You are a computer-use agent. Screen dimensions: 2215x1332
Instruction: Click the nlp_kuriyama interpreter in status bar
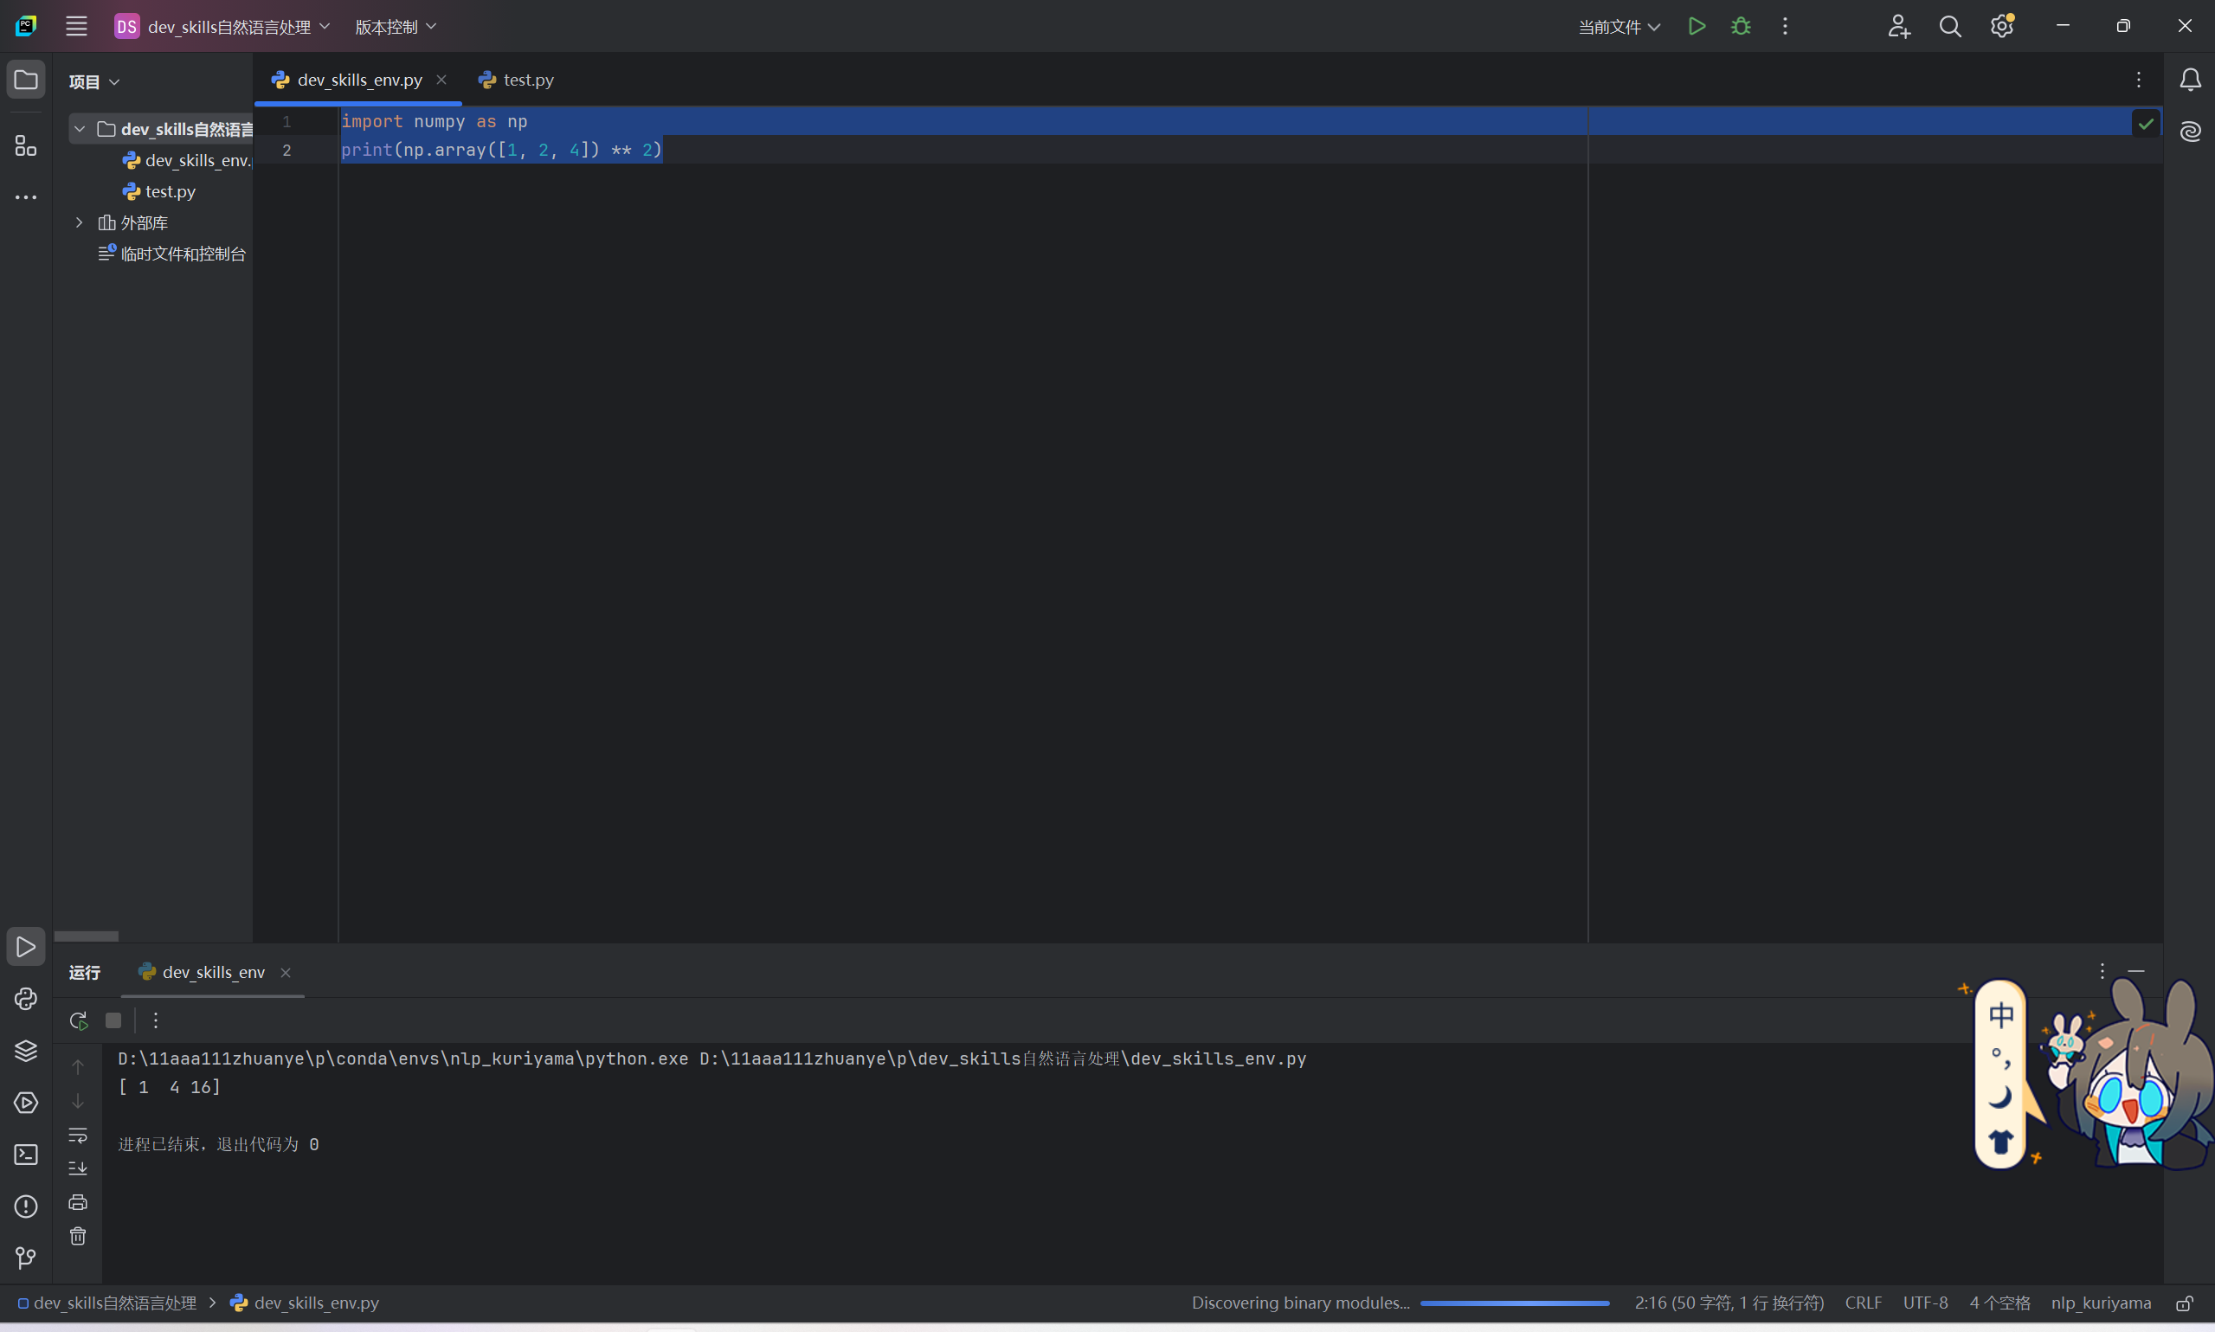pyautogui.click(x=2100, y=1303)
